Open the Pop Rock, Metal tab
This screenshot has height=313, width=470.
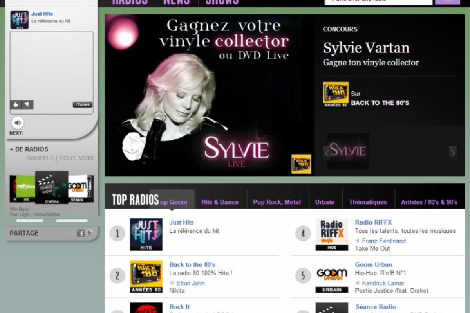pos(277,202)
